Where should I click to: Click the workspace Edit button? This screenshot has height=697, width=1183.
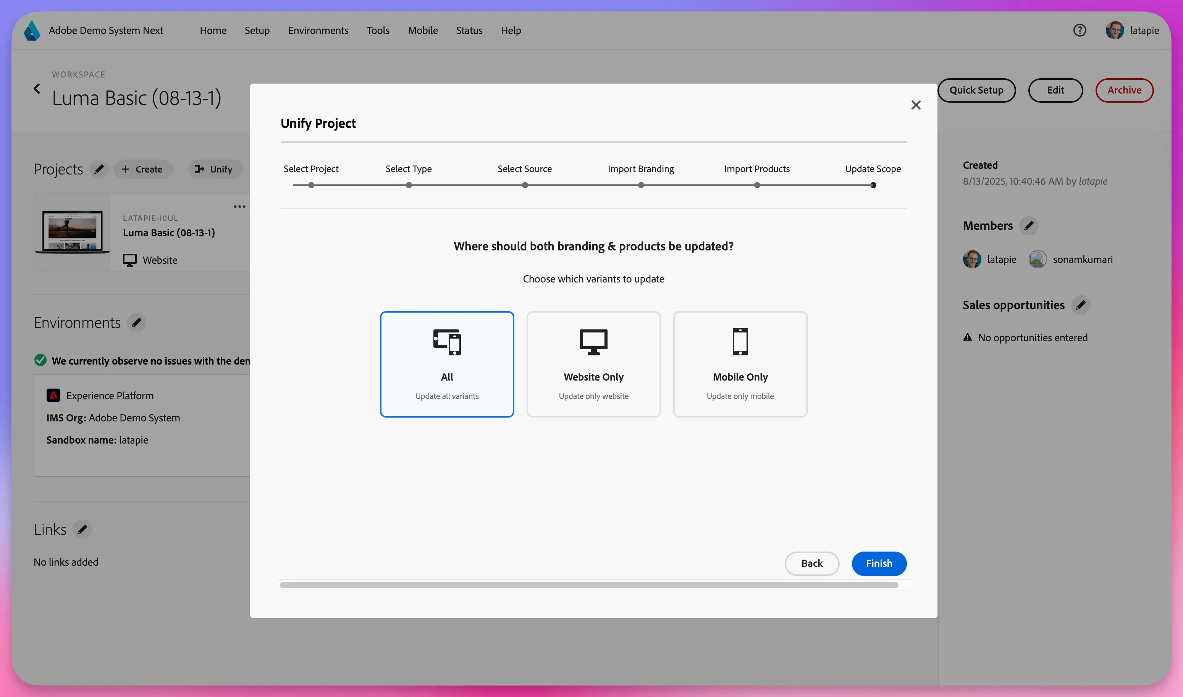point(1055,90)
